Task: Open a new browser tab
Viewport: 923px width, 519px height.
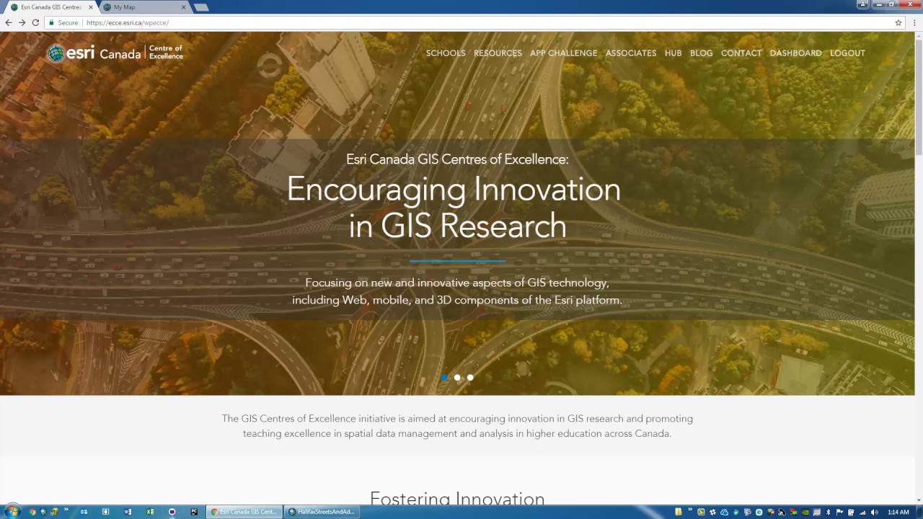Action: click(201, 7)
